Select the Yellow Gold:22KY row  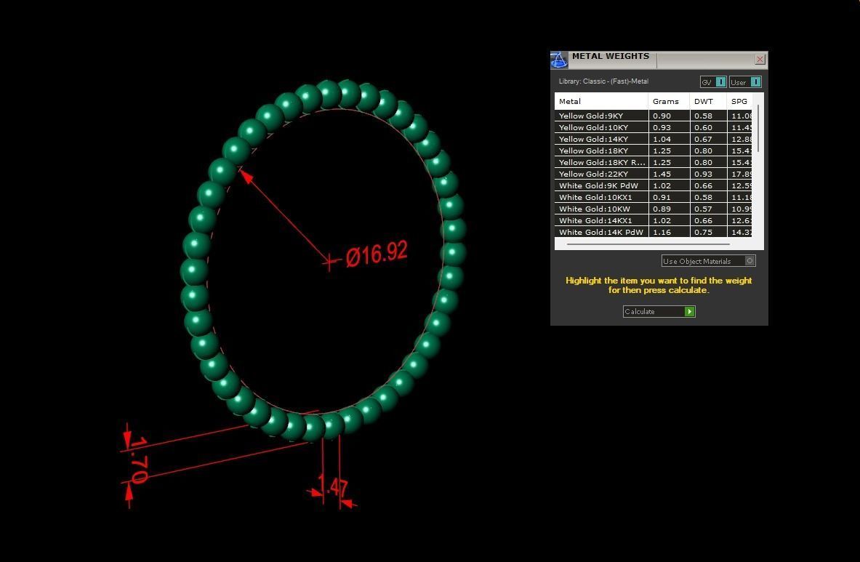653,174
